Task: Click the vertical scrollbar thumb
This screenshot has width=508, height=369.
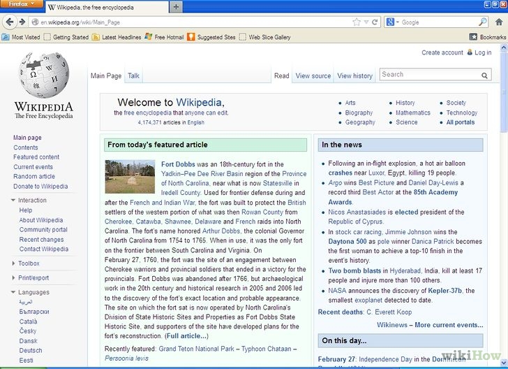Action: pos(504,92)
